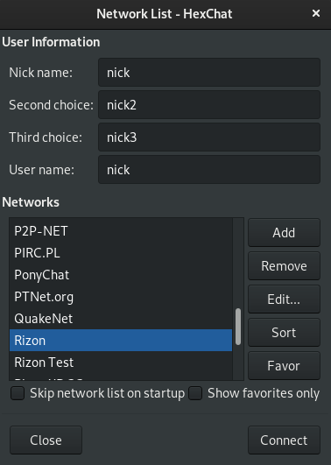This screenshot has width=331, height=465.
Task: Close the Network List dialog via X icon
Action: coord(316,13)
